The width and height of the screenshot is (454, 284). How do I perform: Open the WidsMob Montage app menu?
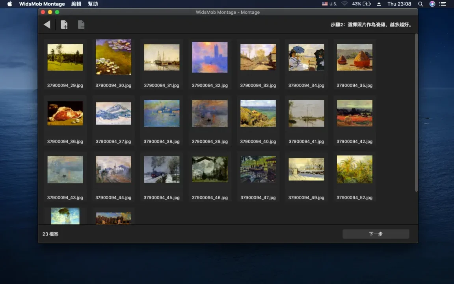[x=42, y=4]
